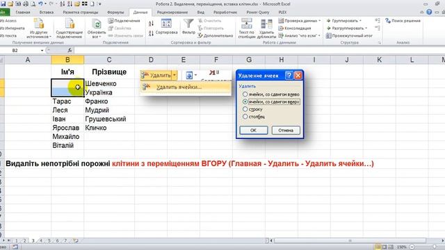Select cell containing Ярослав
Viewport: 445px width, 250px height.
coord(67,128)
